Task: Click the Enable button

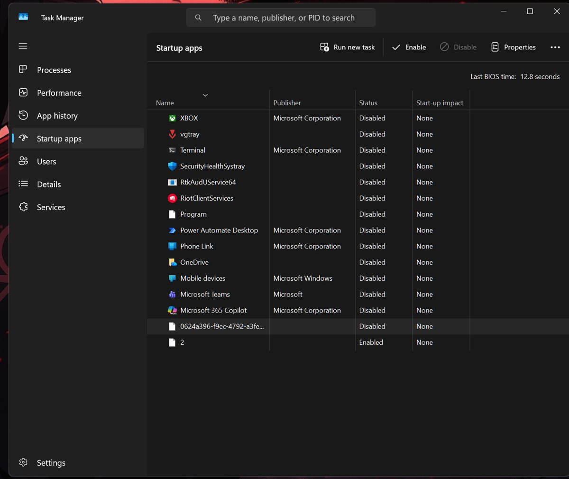Action: [x=409, y=47]
